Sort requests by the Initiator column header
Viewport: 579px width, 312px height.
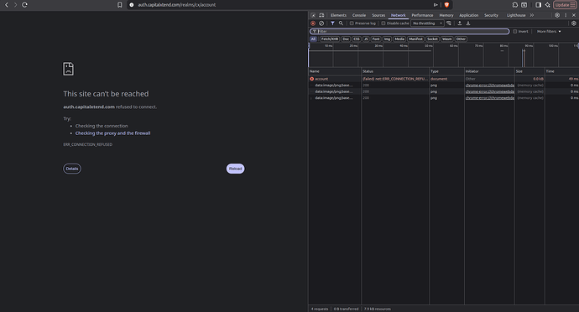(x=489, y=71)
